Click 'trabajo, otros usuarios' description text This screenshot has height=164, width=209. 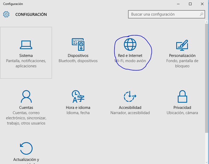coord(26,123)
